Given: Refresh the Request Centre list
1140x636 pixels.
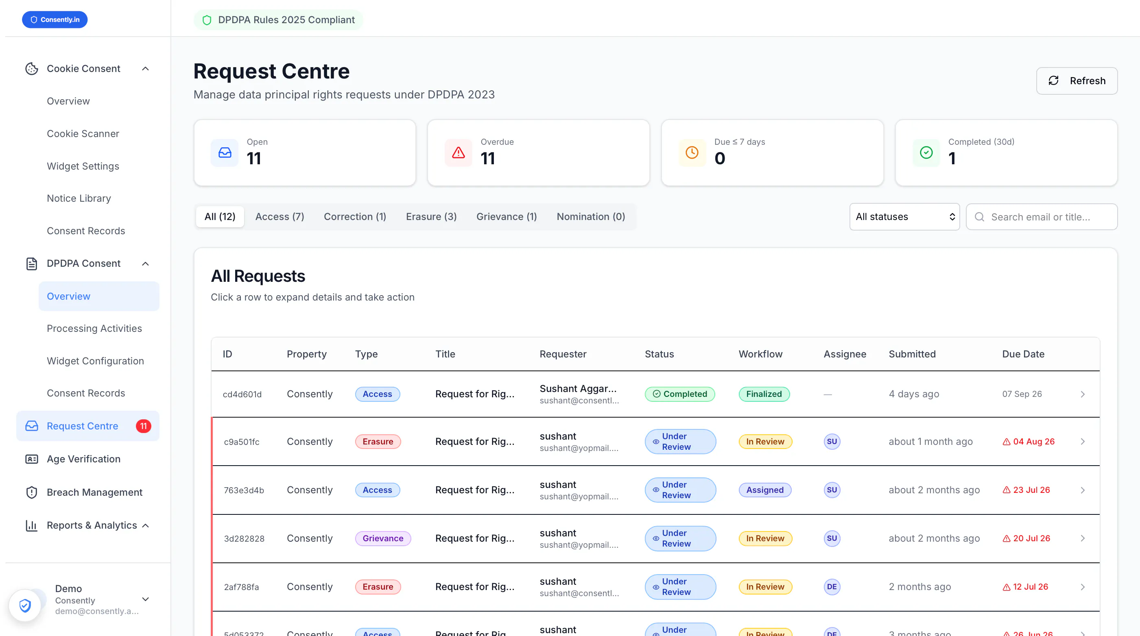Looking at the screenshot, I should (x=1077, y=81).
